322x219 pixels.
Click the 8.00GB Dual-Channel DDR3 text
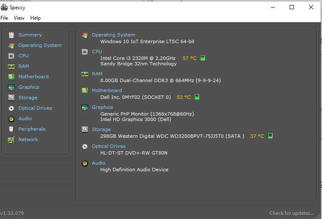[x=160, y=80]
